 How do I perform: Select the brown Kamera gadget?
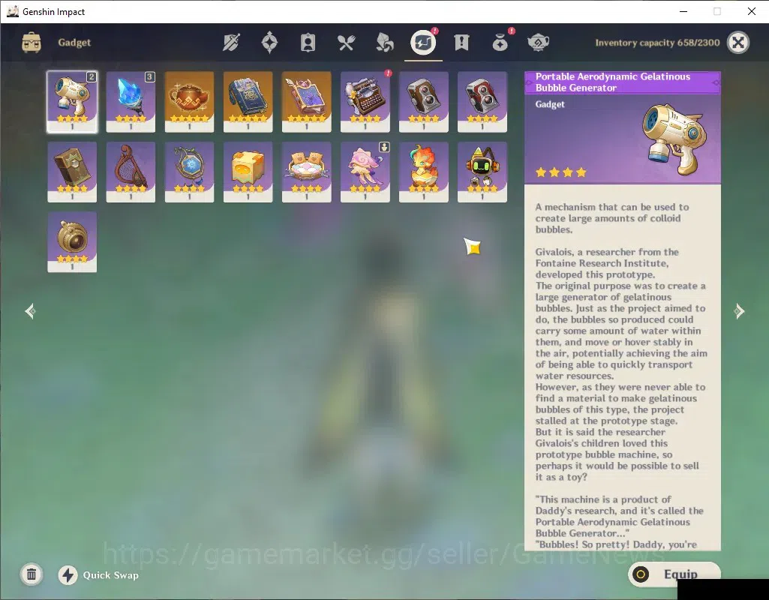click(x=424, y=102)
